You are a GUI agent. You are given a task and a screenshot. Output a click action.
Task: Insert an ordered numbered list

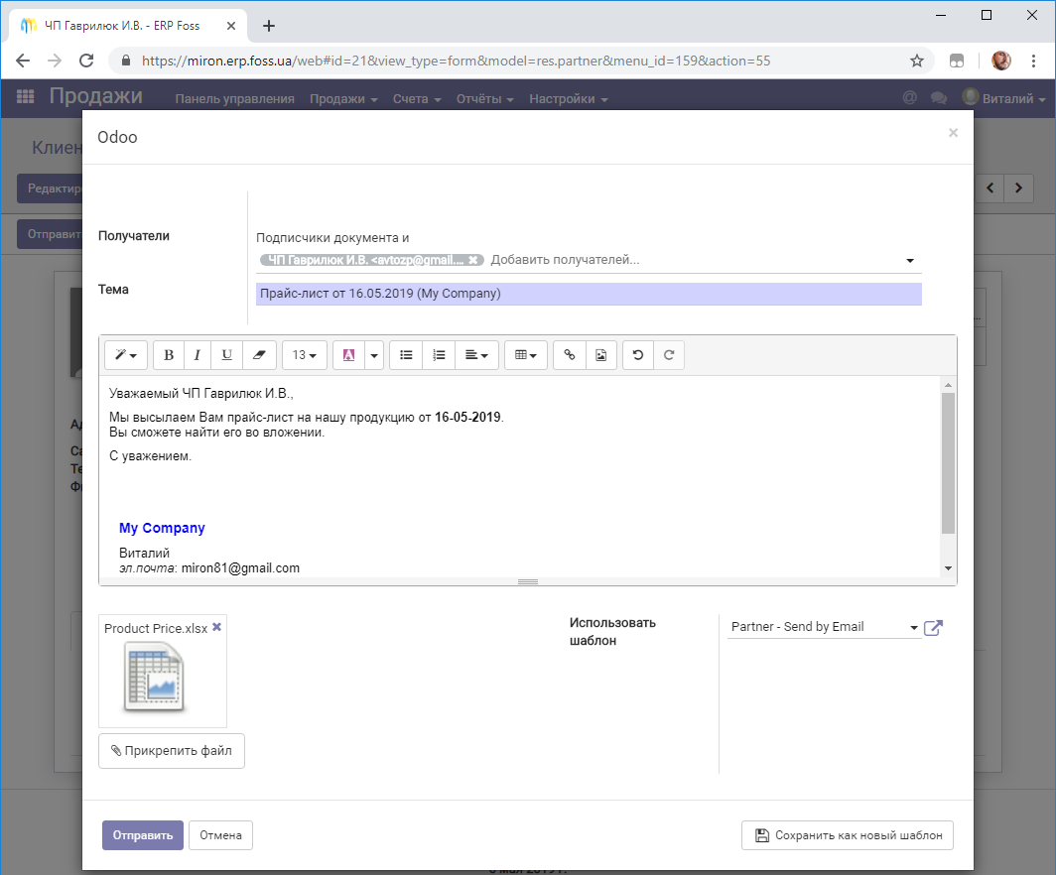tap(439, 355)
